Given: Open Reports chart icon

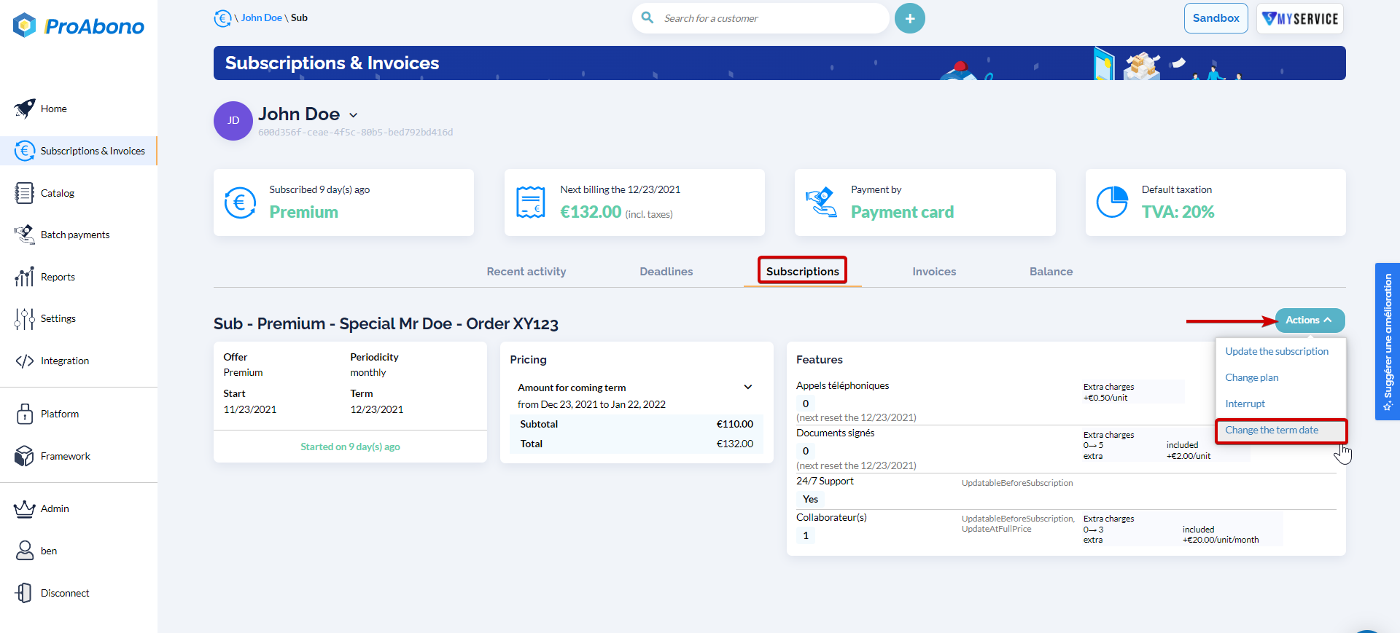Looking at the screenshot, I should click(x=24, y=277).
